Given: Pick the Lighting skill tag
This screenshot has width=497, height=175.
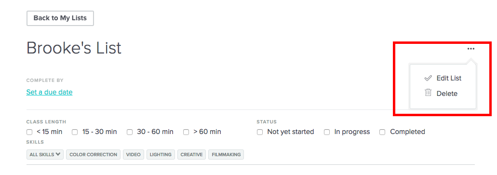Looking at the screenshot, I should pyautogui.click(x=161, y=154).
